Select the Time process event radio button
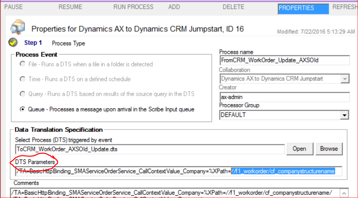This screenshot has width=358, height=198. click(x=22, y=79)
